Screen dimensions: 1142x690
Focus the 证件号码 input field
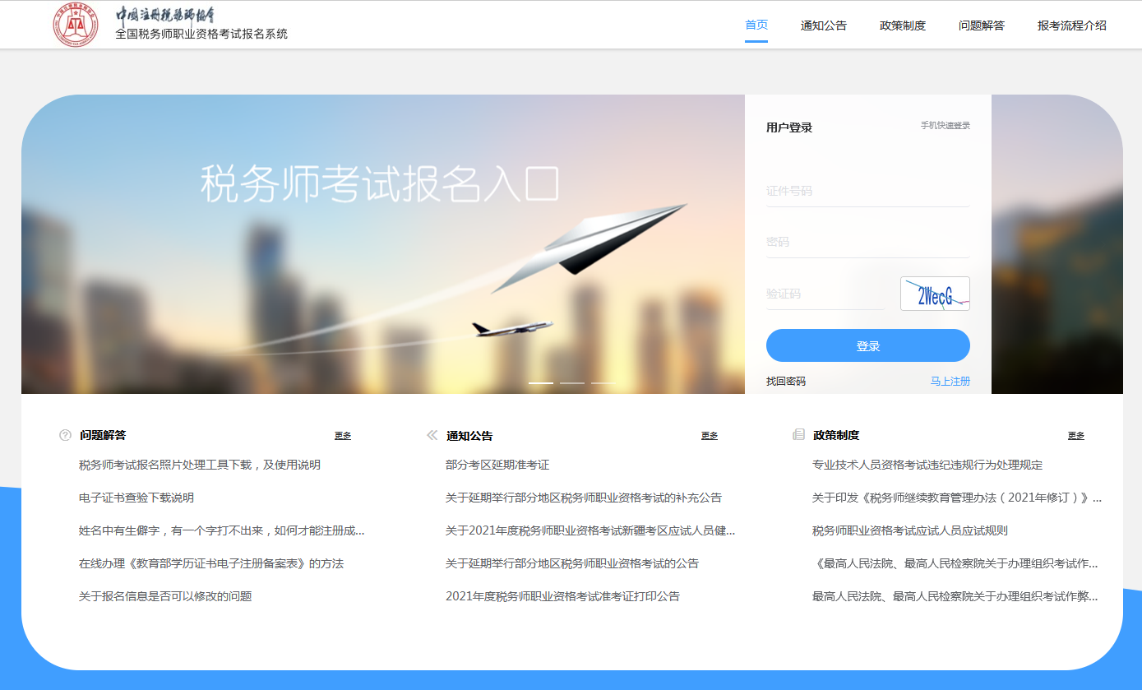pyautogui.click(x=867, y=191)
